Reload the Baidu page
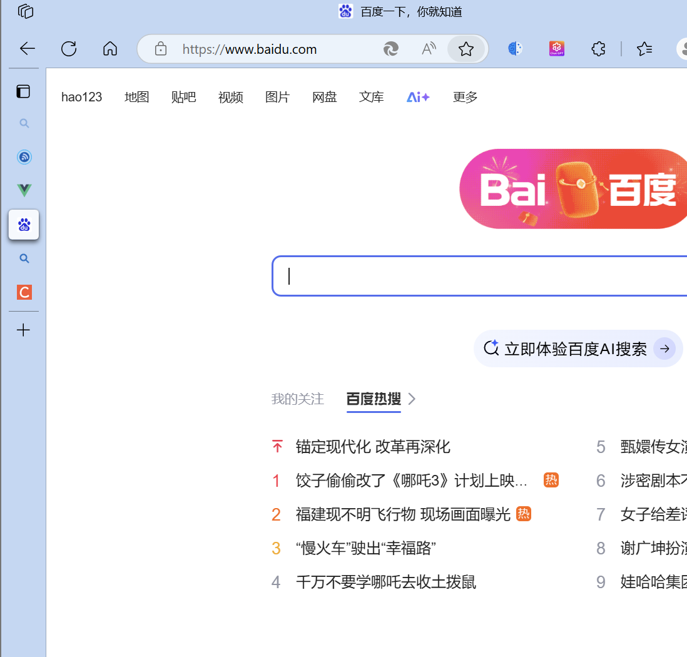Image resolution: width=687 pixels, height=657 pixels. click(x=69, y=49)
